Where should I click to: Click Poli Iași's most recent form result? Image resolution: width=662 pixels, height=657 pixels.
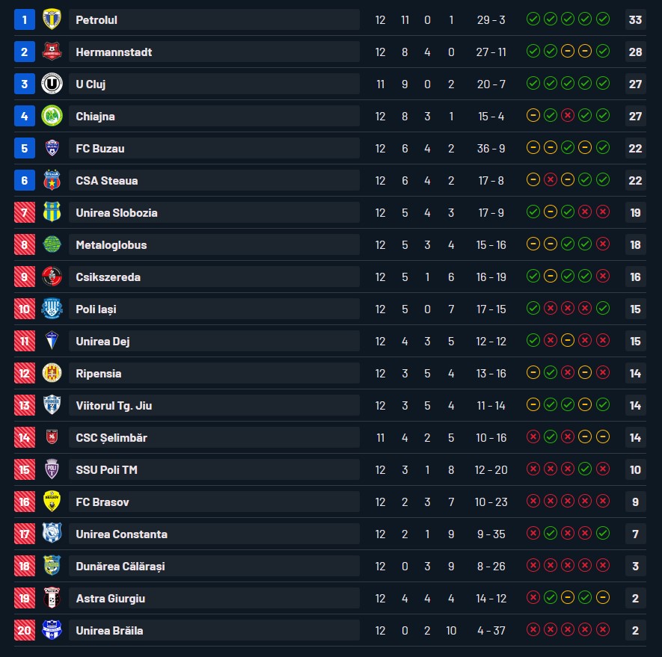(603, 309)
